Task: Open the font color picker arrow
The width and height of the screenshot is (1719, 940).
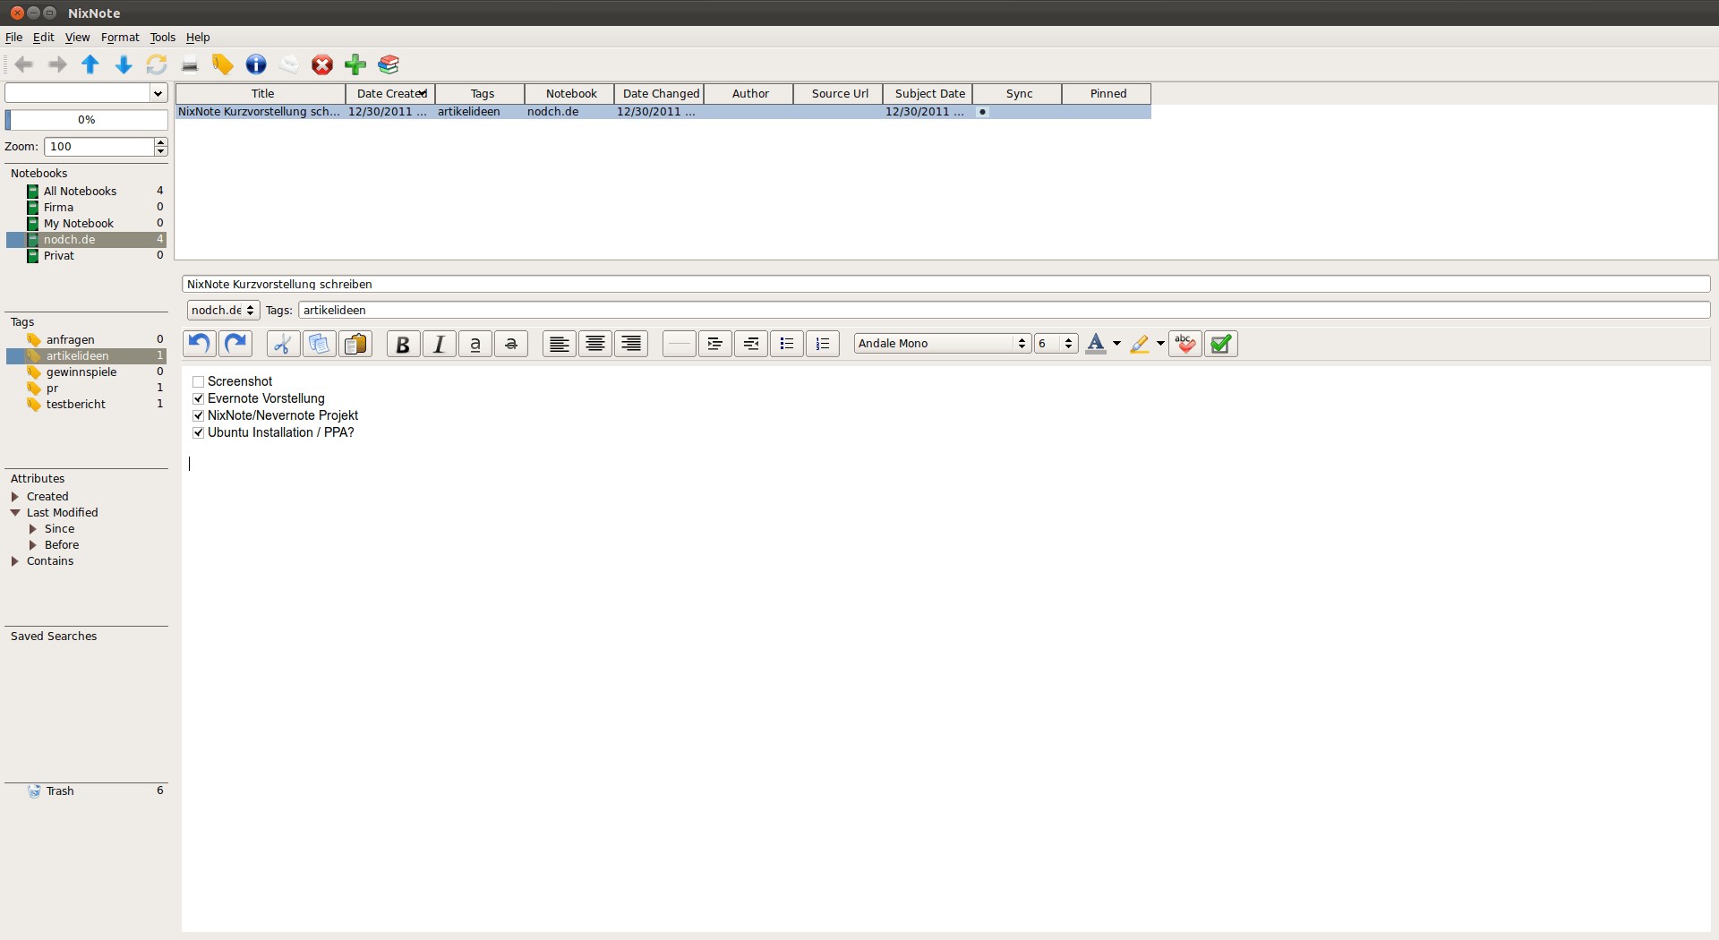Action: coord(1116,344)
